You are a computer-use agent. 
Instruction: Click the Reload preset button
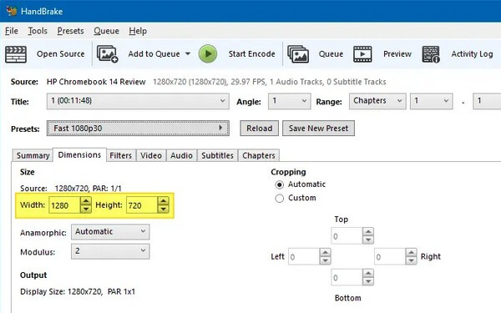(x=260, y=128)
